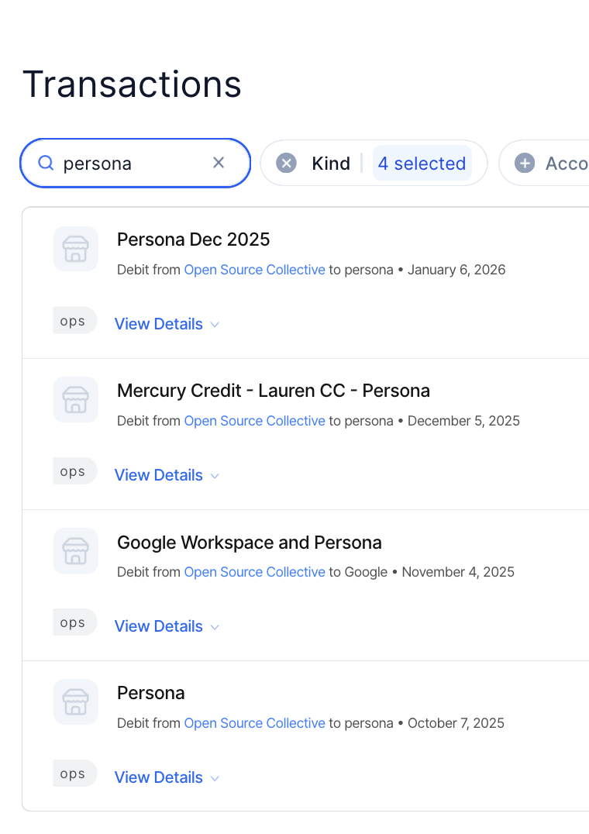Open Open Source Collective link dated December 5

click(254, 421)
